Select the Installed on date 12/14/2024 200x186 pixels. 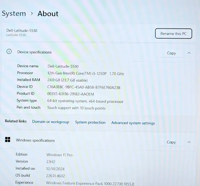click(x=55, y=169)
